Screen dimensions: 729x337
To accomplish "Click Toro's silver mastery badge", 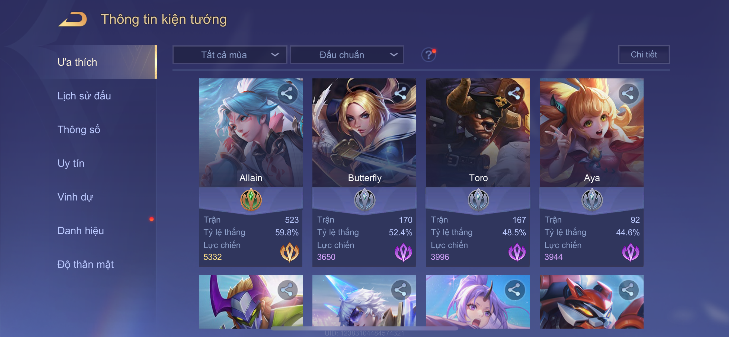I will coord(478,200).
